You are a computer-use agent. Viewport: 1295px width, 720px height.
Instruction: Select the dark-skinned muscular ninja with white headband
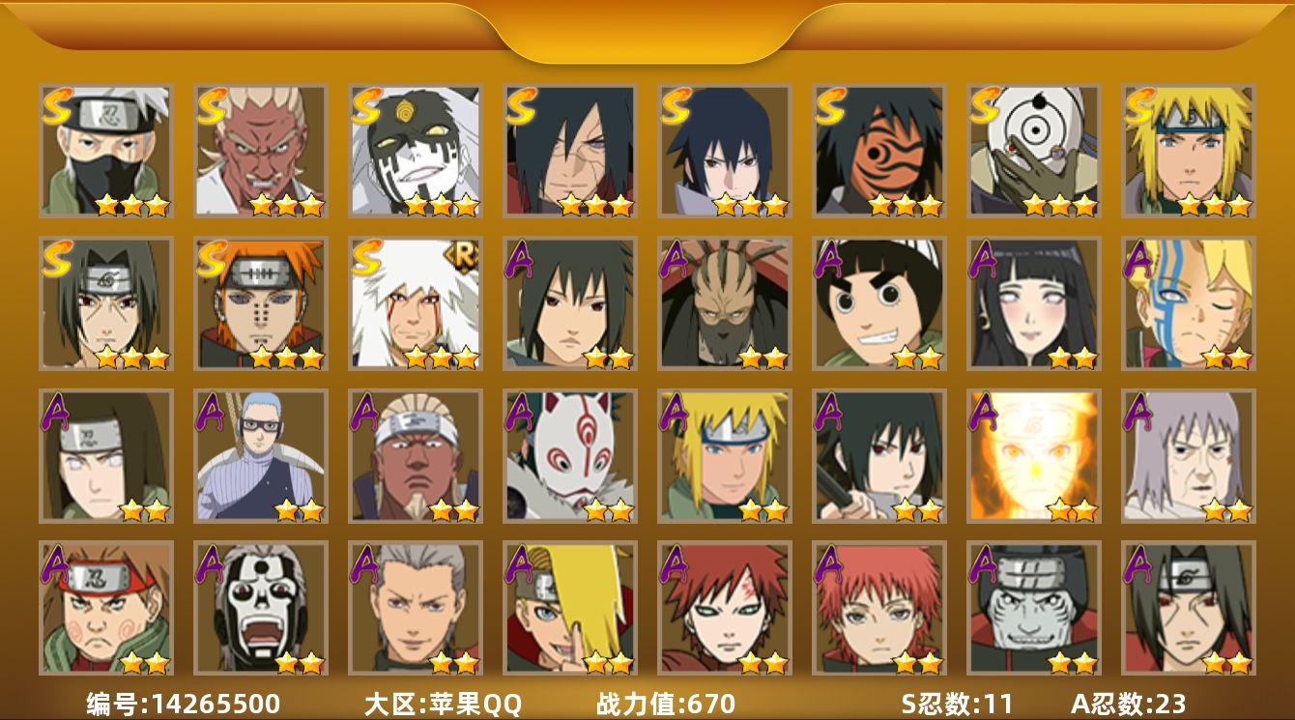point(416,456)
